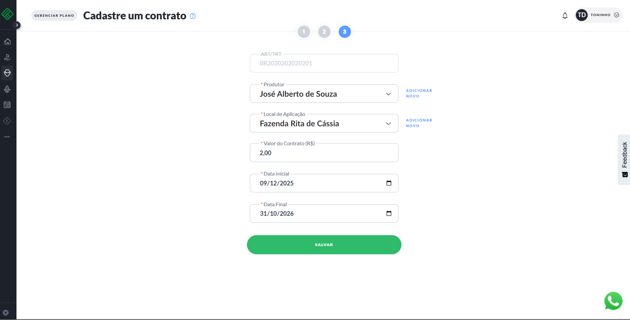This screenshot has height=320, width=630.
Task: Click the plant-in-hand sidebar icon
Action: 7,58
